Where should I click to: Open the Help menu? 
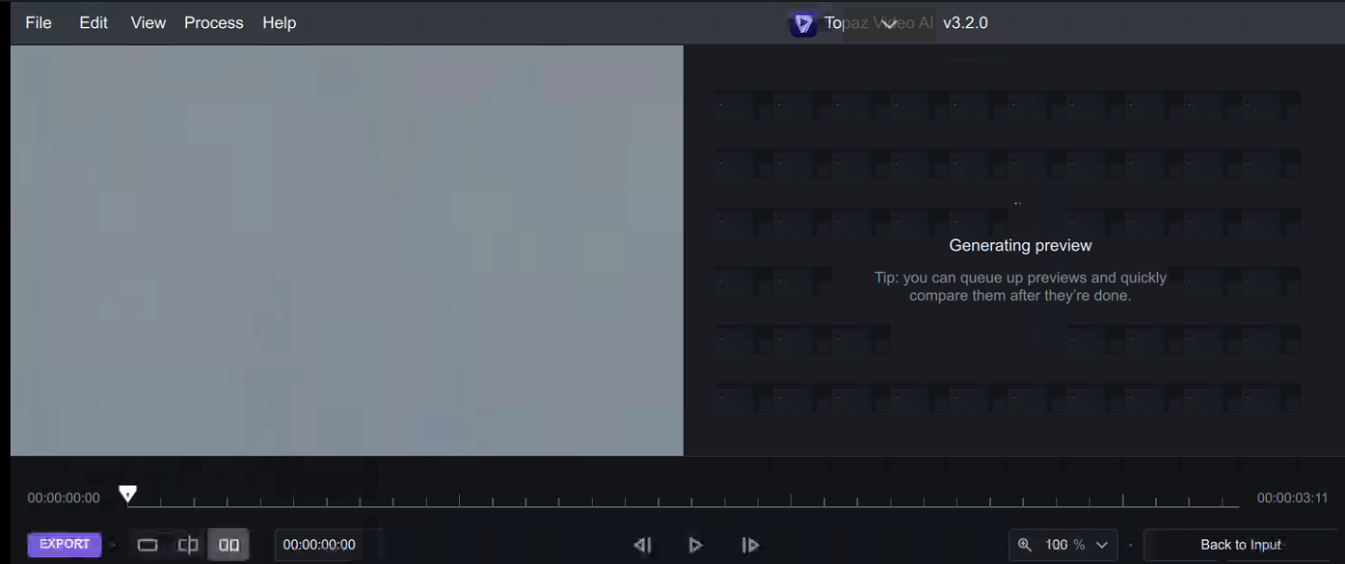tap(280, 23)
